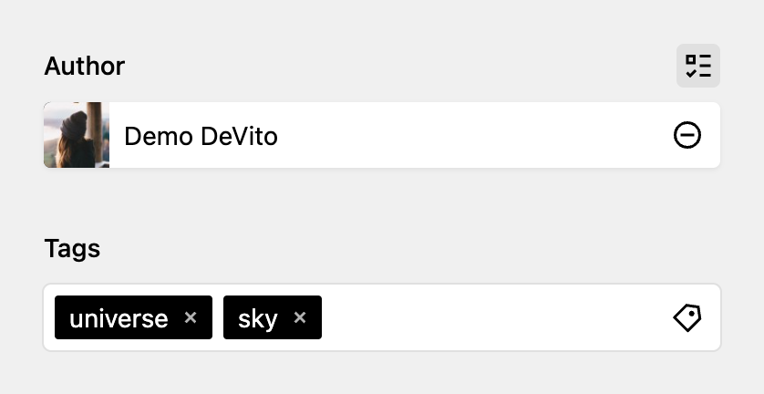
Task: Click the black sky tag pill
Action: pyautogui.click(x=273, y=317)
